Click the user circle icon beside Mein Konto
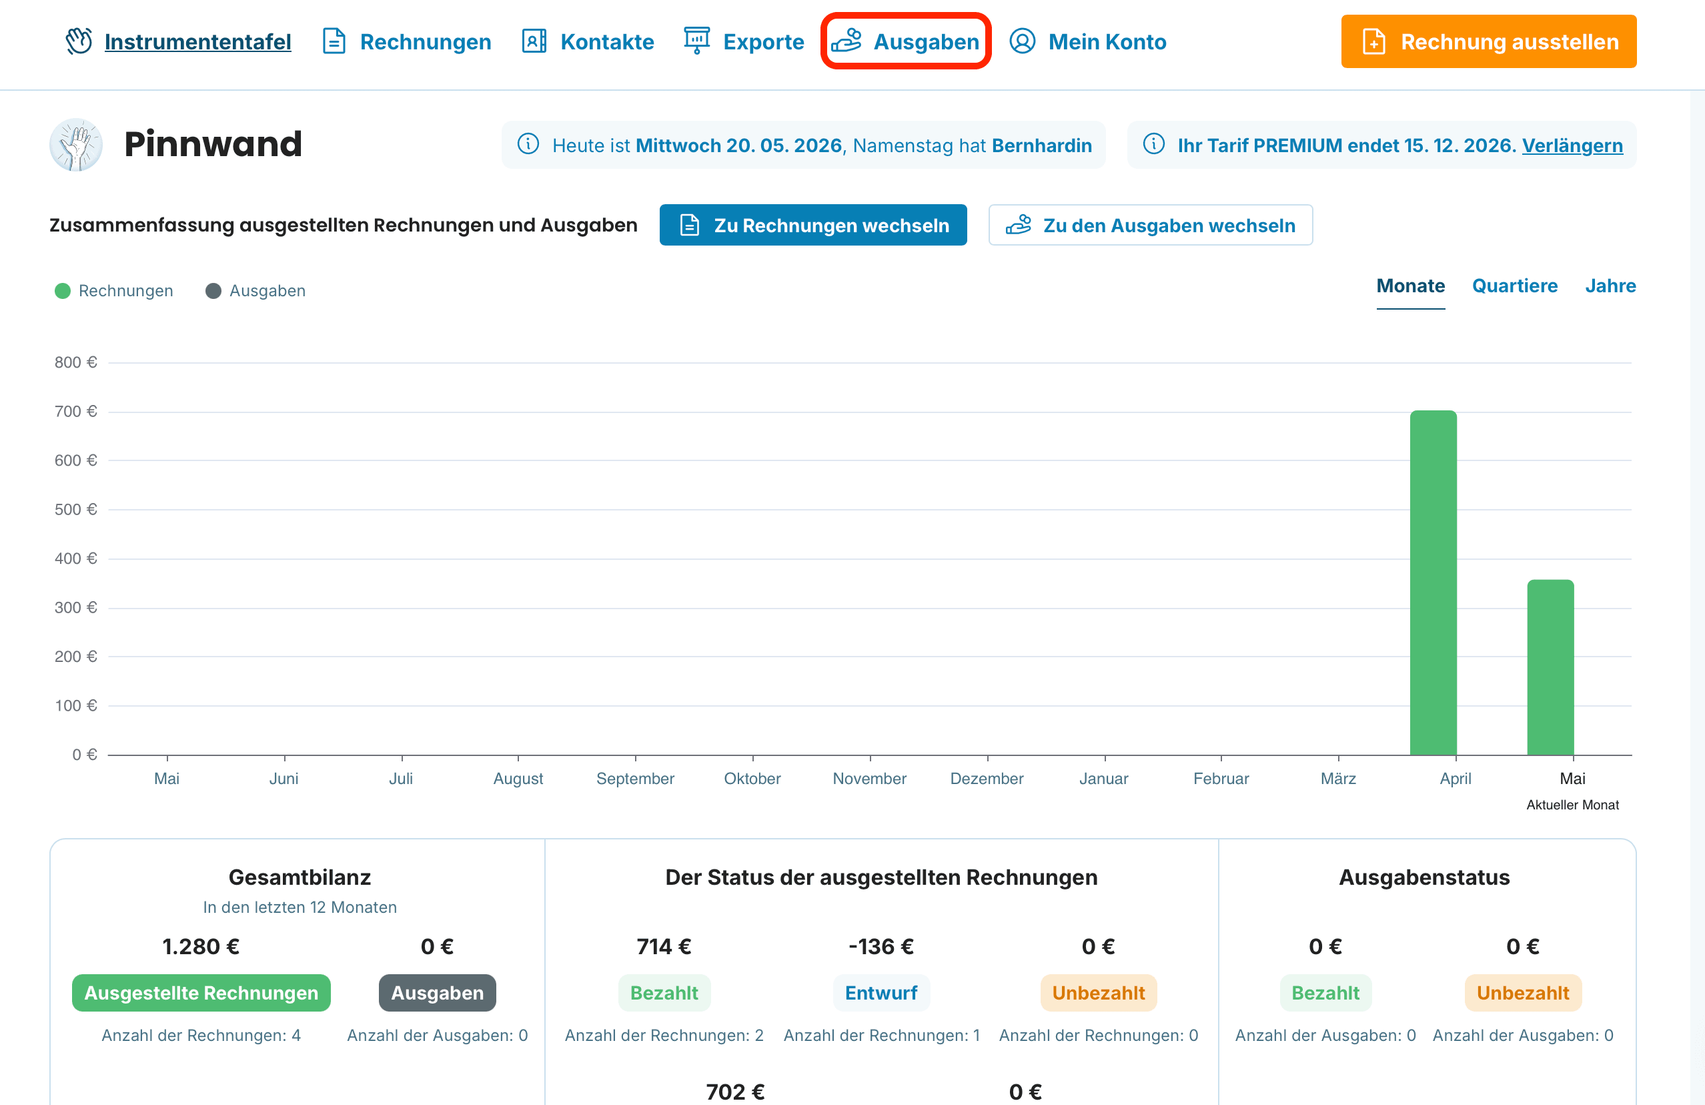The width and height of the screenshot is (1705, 1105). click(1023, 41)
